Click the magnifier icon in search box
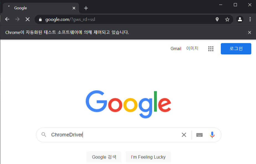Image resolution: width=256 pixels, height=164 pixels. (x=44, y=135)
